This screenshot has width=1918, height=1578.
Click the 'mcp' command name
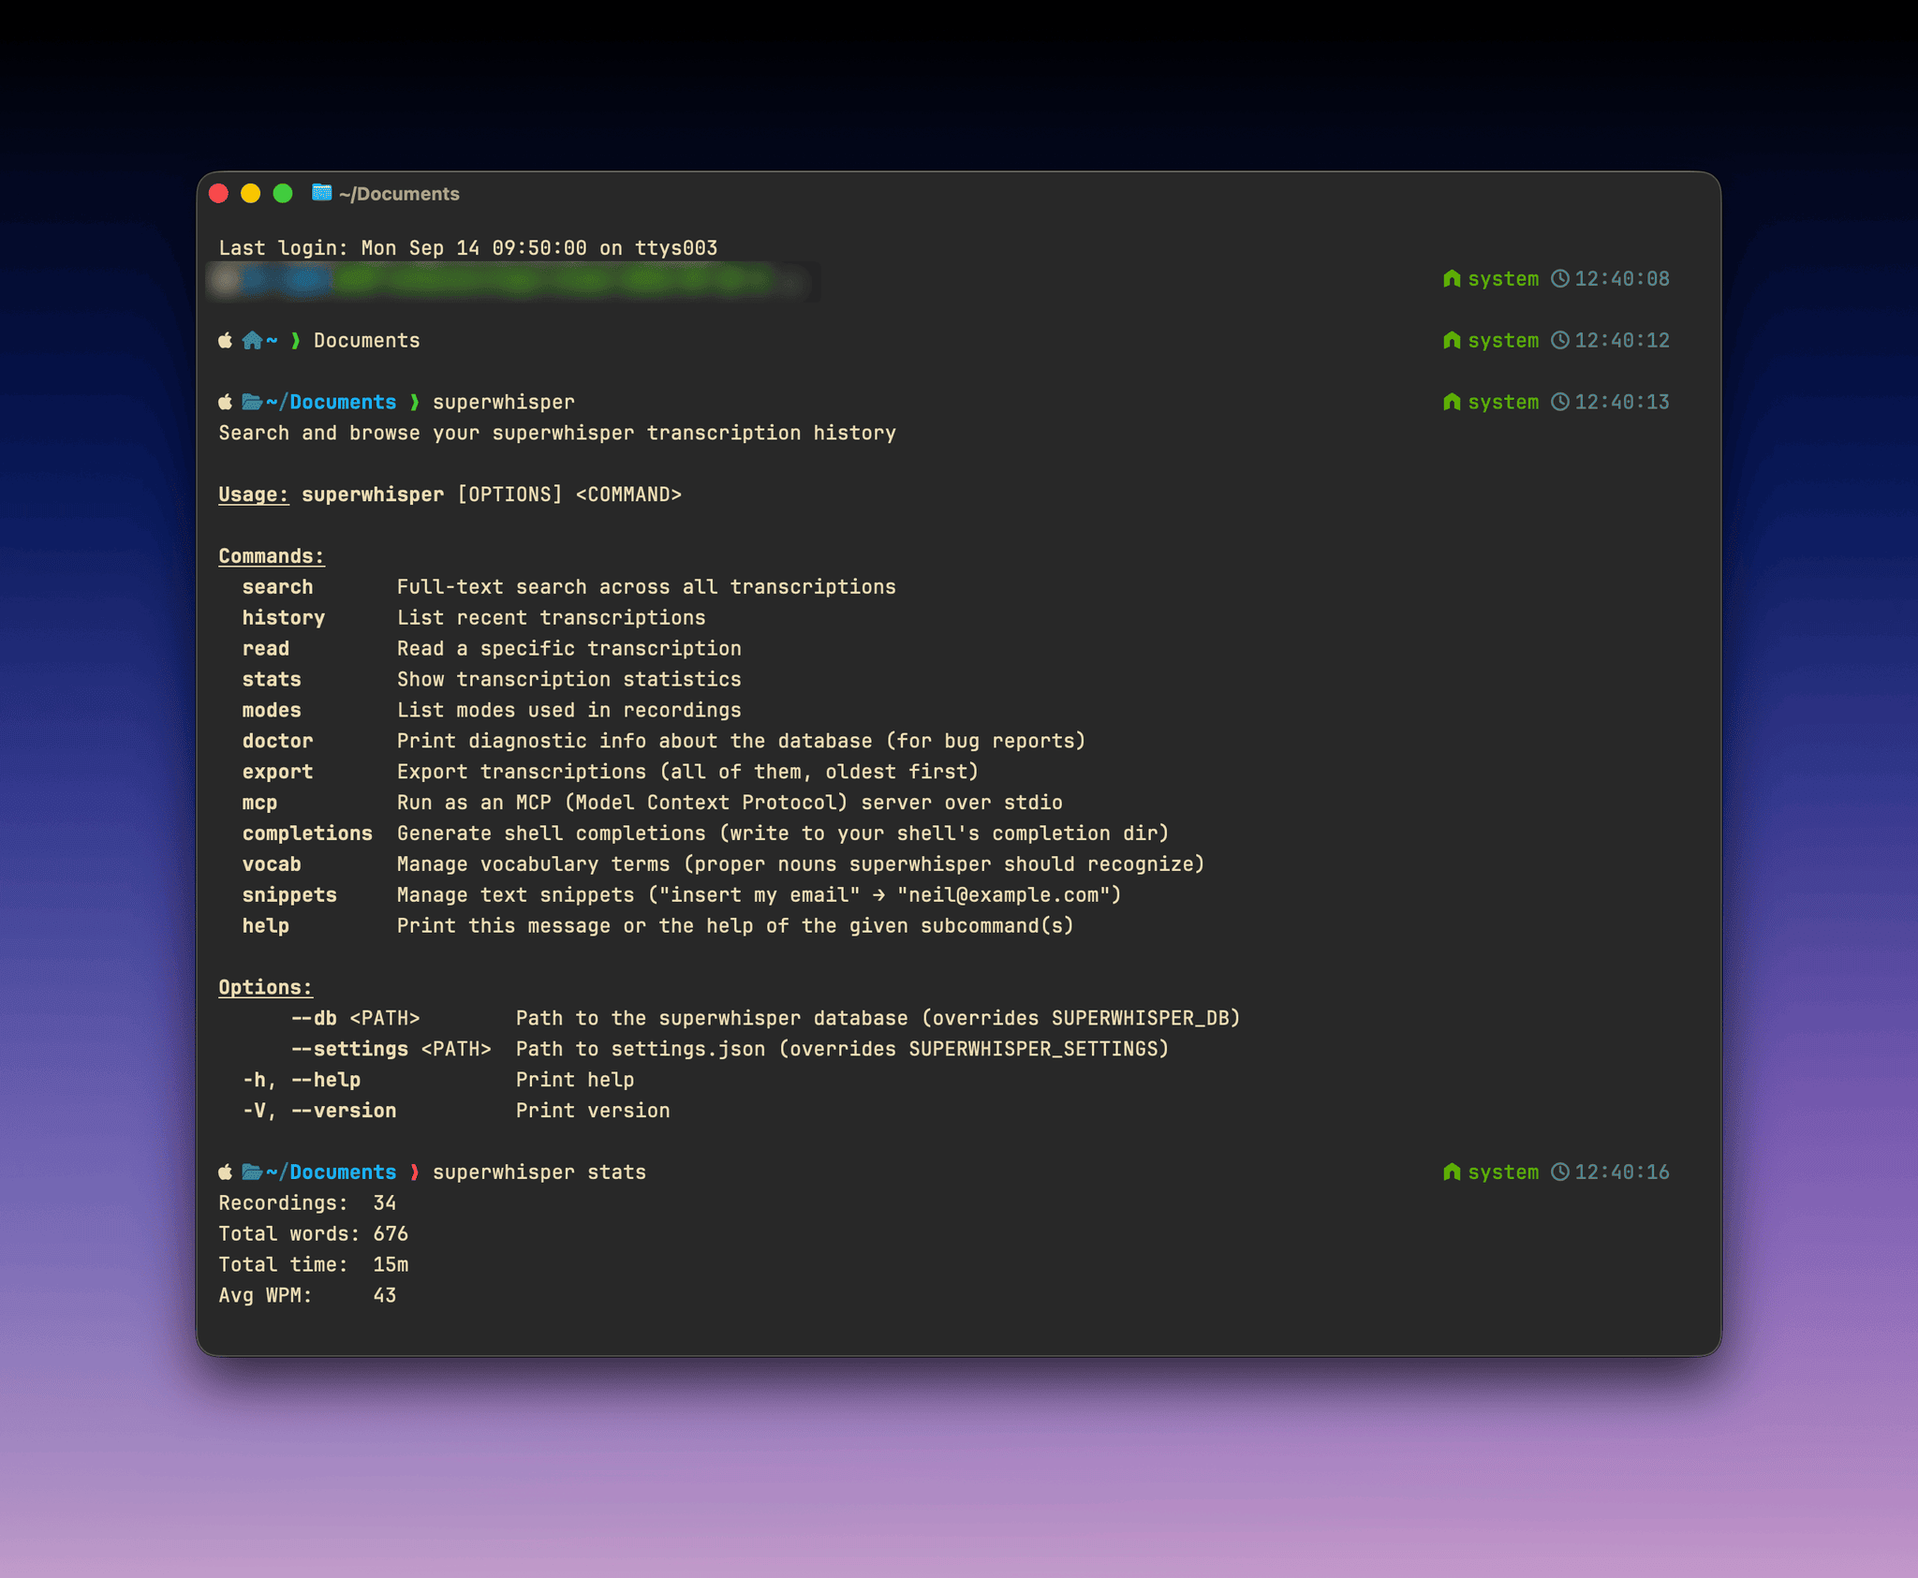(x=259, y=803)
